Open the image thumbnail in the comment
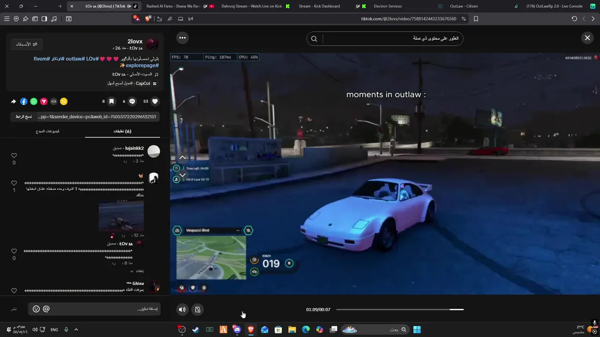 [x=121, y=216]
